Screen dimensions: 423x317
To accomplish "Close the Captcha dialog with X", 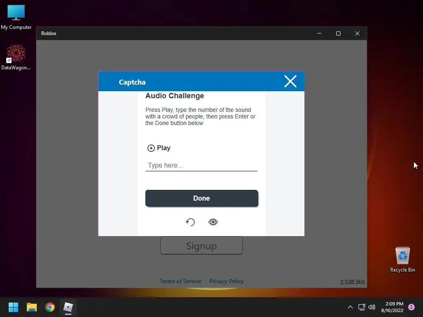I will pos(290,81).
